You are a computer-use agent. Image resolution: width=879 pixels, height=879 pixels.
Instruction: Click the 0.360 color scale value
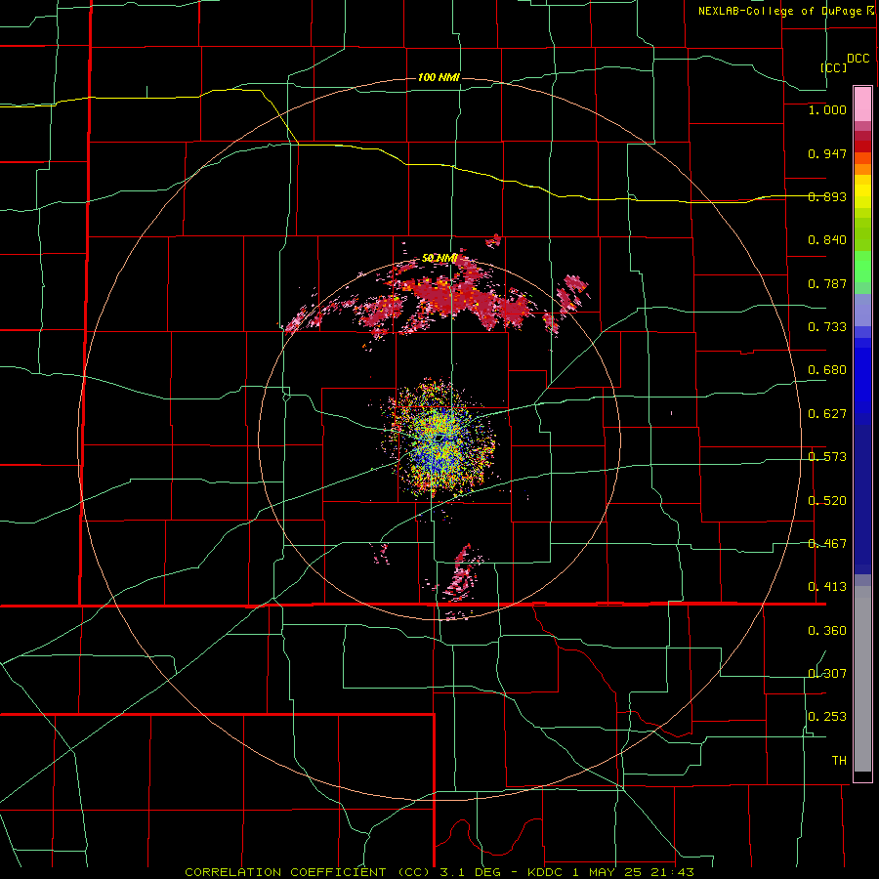point(827,631)
